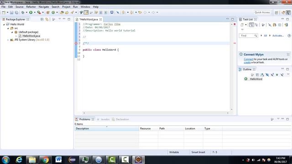Open dropdown arrow next to New Class icon
The image size is (292, 164).
tap(57, 12)
